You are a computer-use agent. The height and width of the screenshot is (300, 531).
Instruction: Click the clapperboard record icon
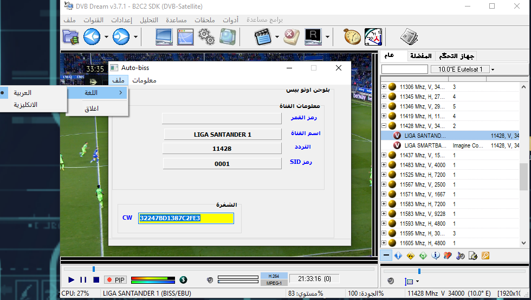coord(263,36)
